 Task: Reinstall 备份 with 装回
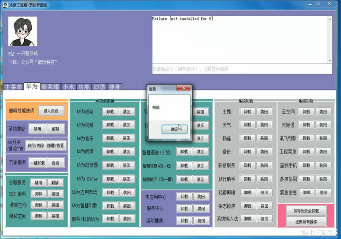[264, 152]
